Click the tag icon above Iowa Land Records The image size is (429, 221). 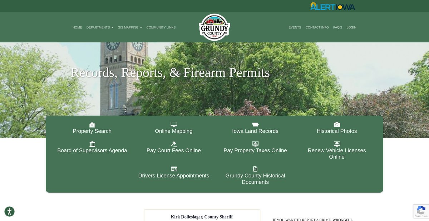tap(255, 125)
